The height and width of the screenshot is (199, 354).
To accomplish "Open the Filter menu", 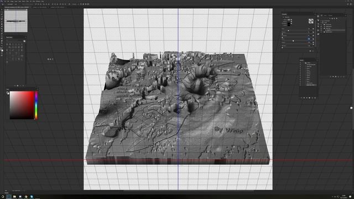I will click(x=27, y=1).
